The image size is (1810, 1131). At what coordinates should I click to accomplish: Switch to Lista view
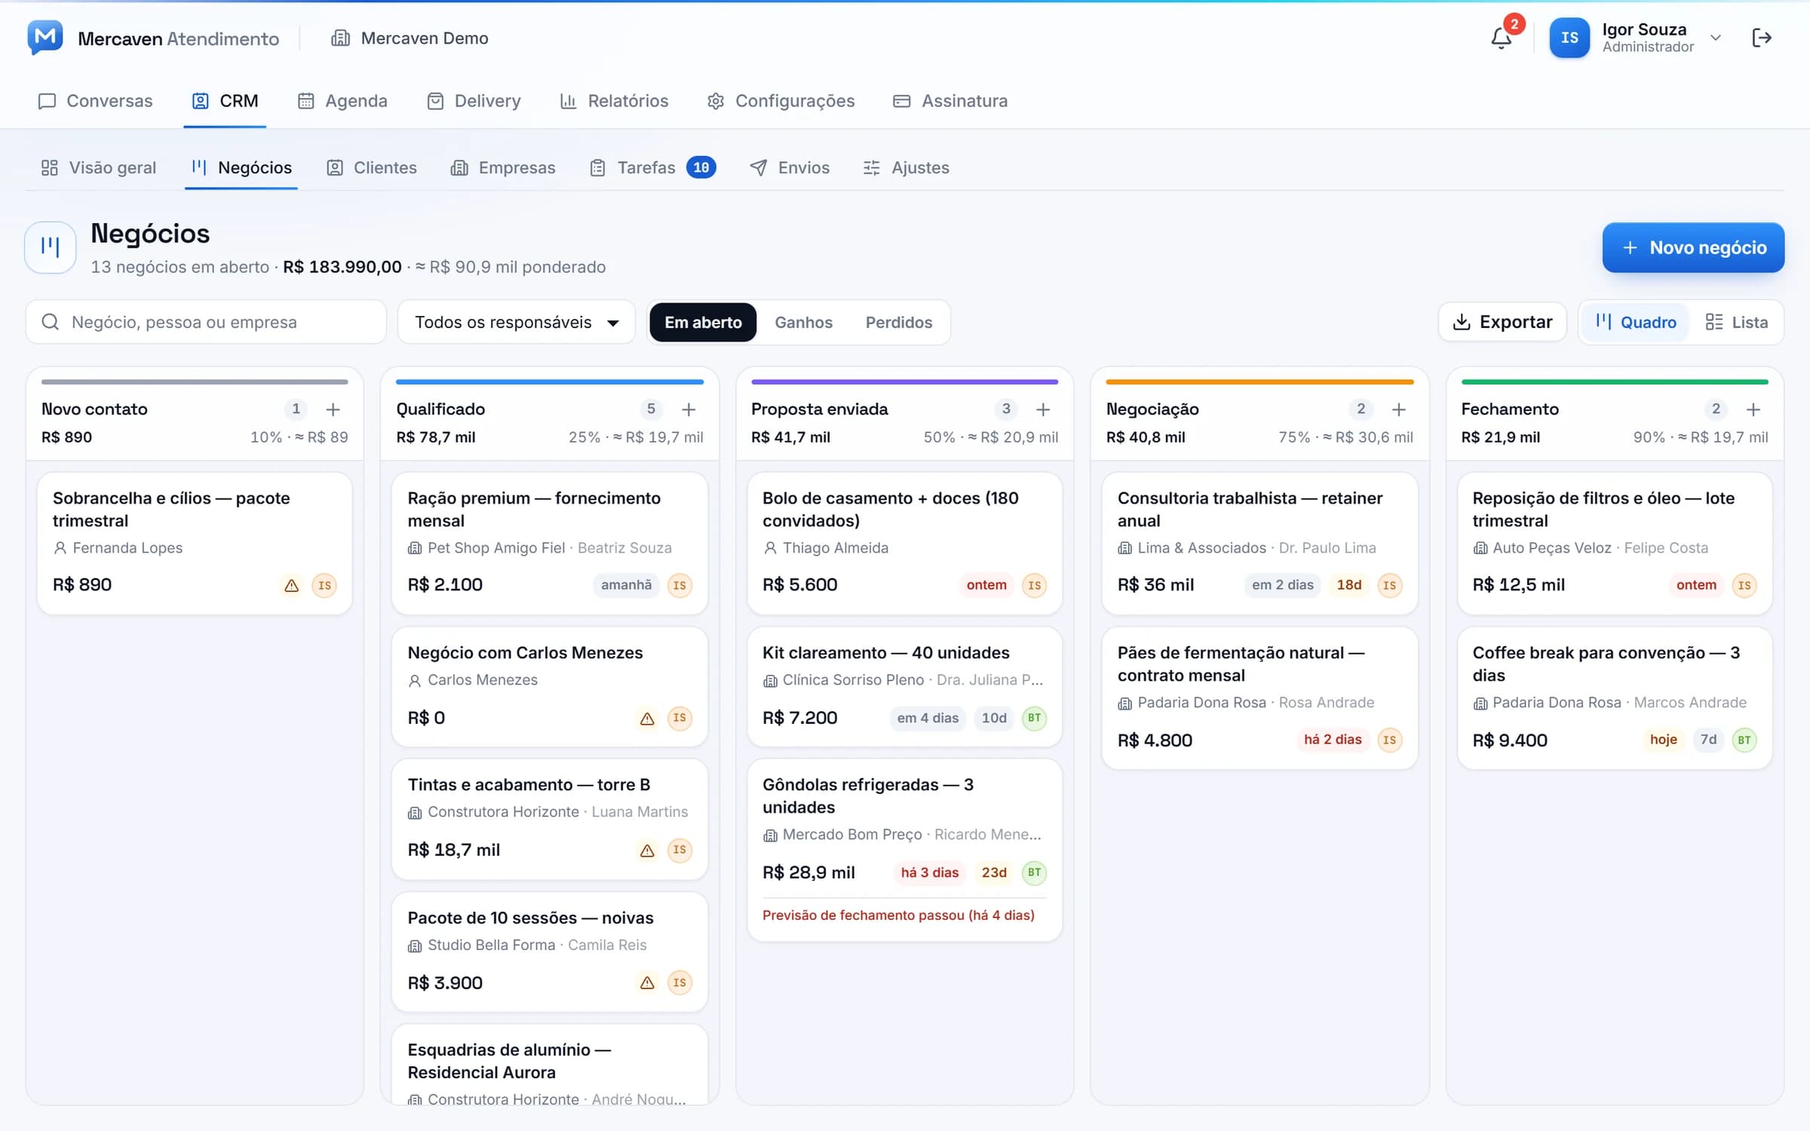click(1736, 322)
